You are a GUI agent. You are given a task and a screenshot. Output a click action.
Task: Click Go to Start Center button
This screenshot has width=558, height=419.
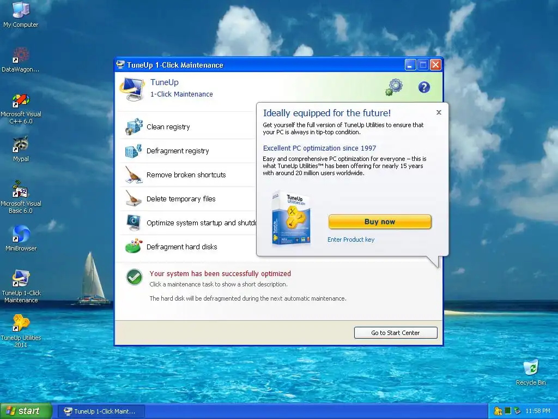pyautogui.click(x=396, y=333)
